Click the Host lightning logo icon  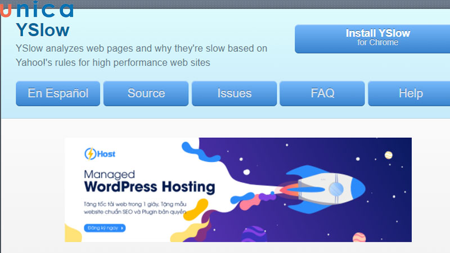click(90, 153)
